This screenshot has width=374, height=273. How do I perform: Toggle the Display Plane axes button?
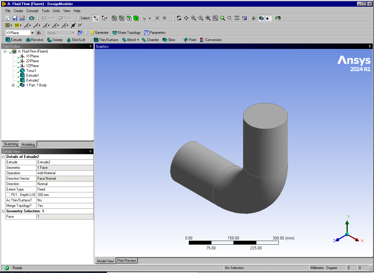tap(254, 18)
